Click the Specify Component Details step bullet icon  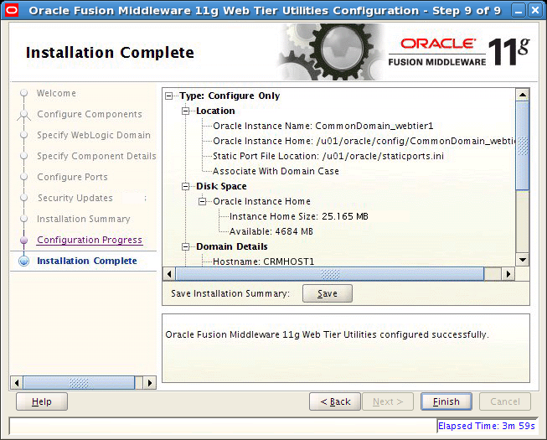click(23, 156)
